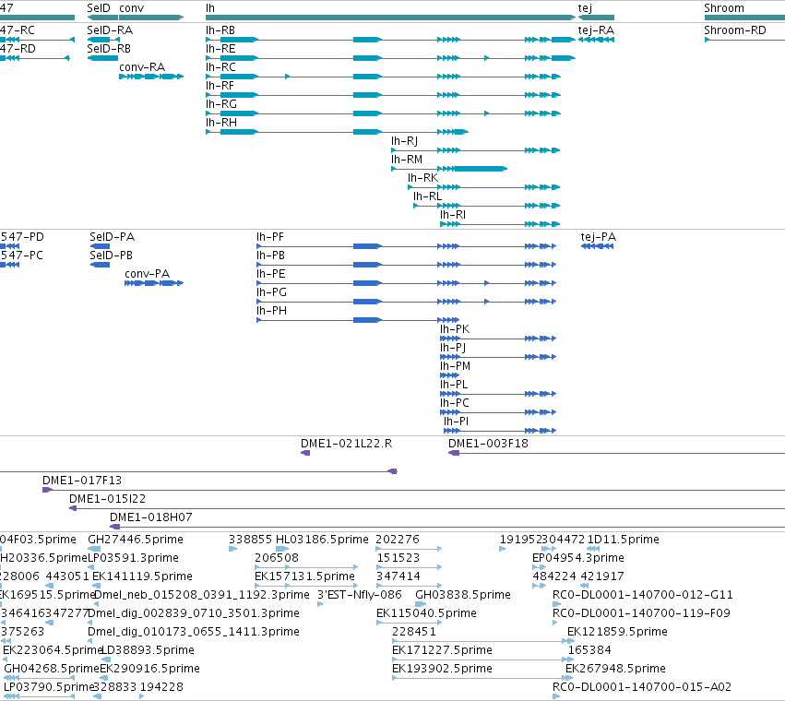Image resolution: width=785 pixels, height=701 pixels.
Task: Select transcript Ih-RI label
Action: click(x=453, y=215)
